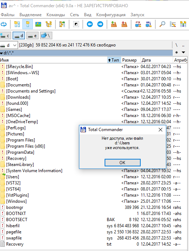Open the multi-rename tool icon
Viewport: 189px width, 251px height.
[173, 24]
